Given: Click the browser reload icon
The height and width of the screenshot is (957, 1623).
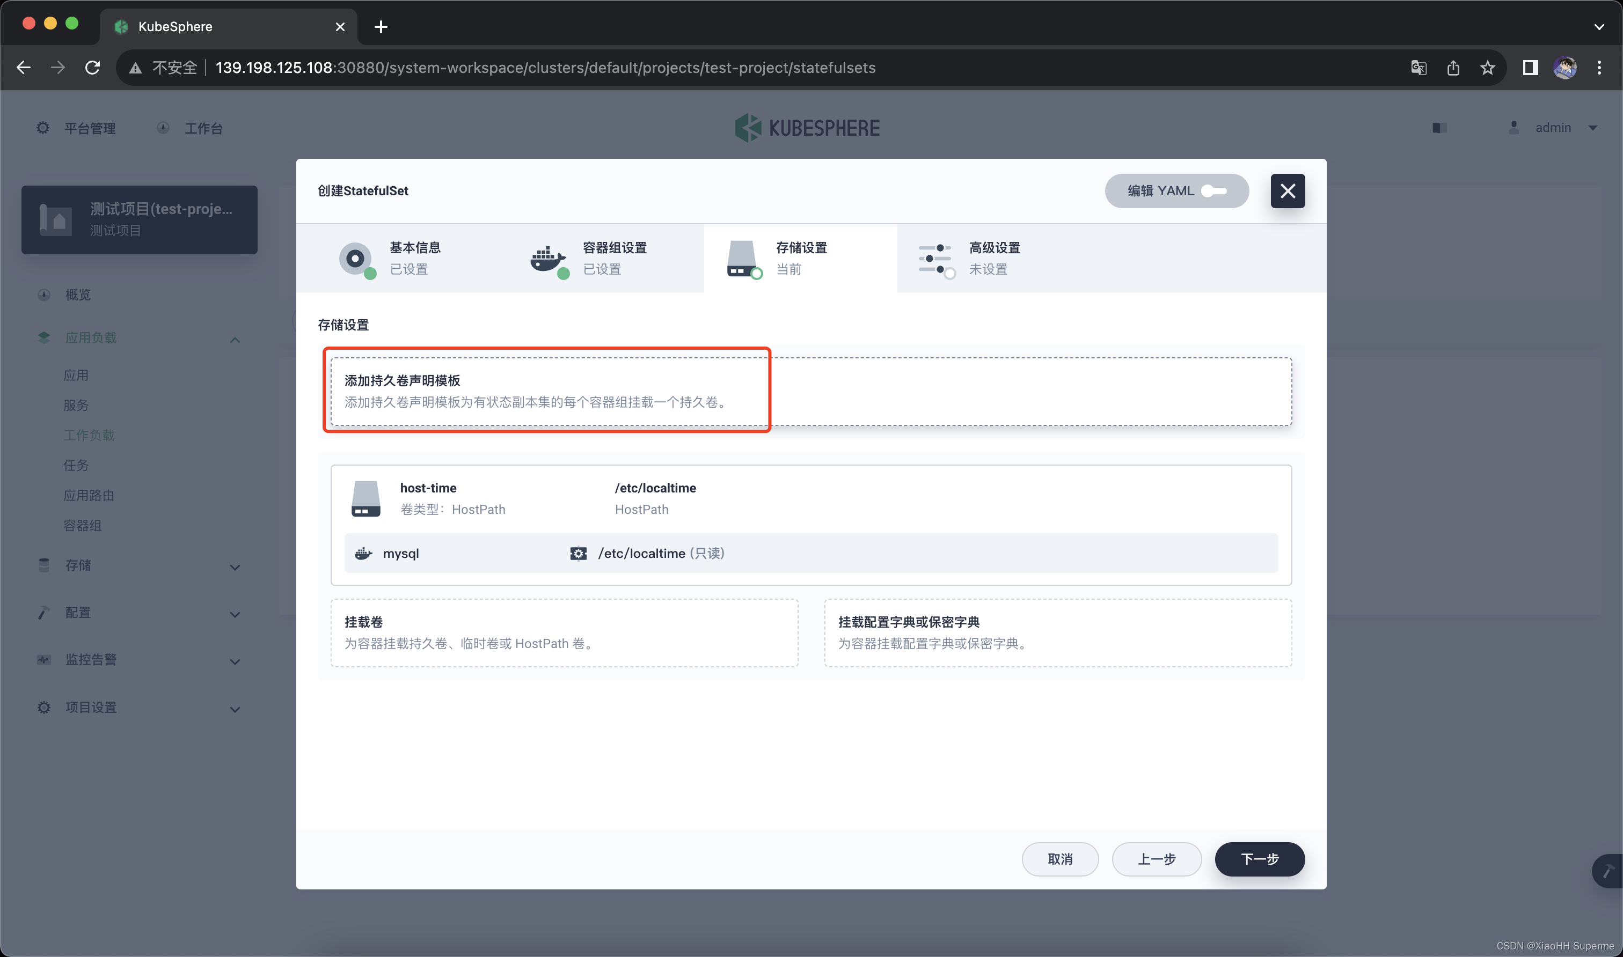Looking at the screenshot, I should (x=93, y=68).
